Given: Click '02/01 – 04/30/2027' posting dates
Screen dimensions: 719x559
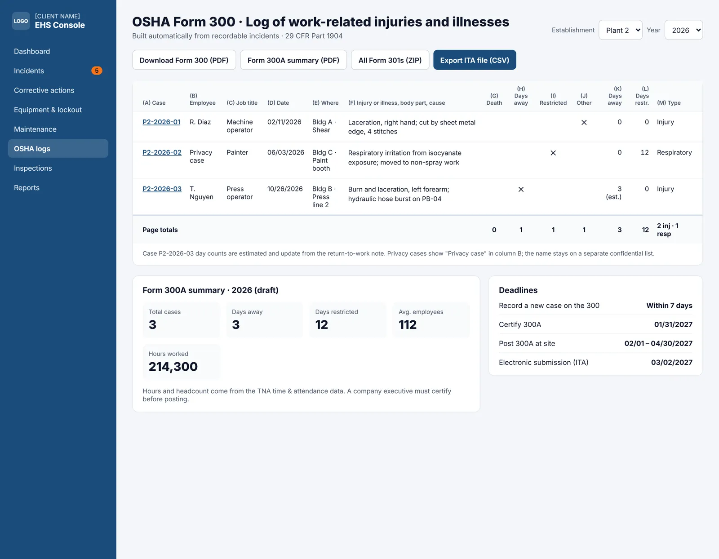Looking at the screenshot, I should 658,344.
